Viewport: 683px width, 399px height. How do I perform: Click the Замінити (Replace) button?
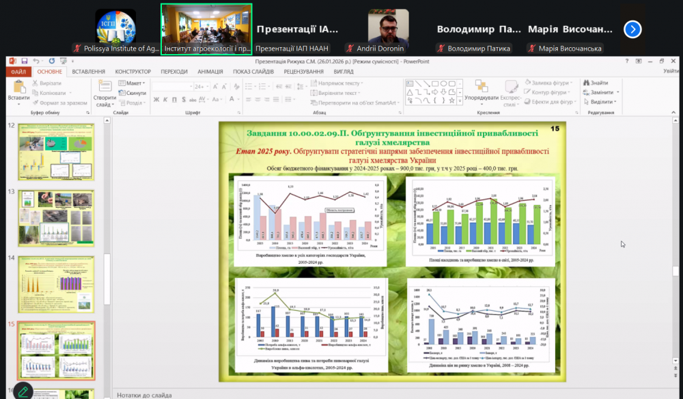click(601, 92)
